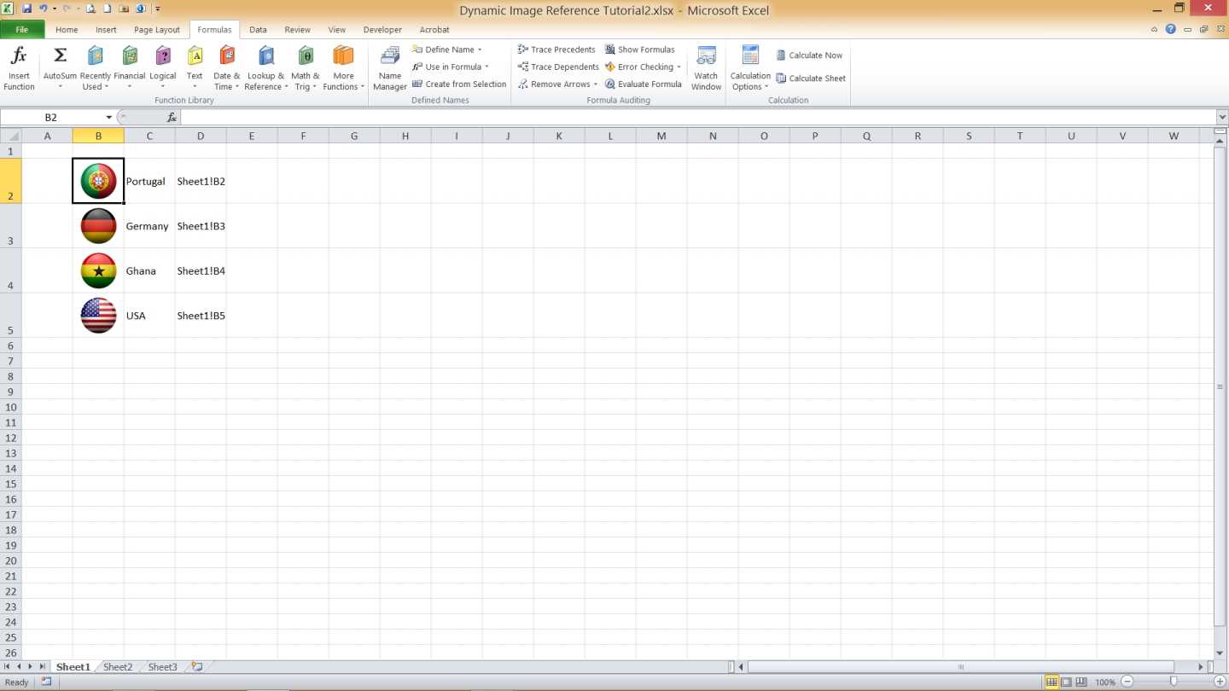Open More Functions menu
Viewport: 1229px width, 691px height.
coord(343,69)
